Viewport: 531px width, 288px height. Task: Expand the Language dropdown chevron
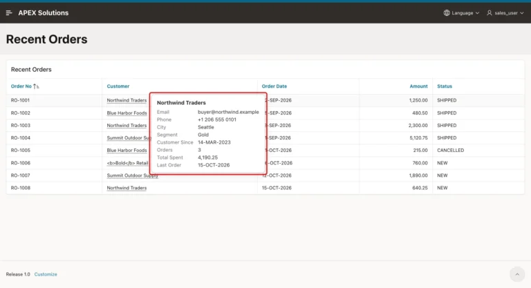477,13
